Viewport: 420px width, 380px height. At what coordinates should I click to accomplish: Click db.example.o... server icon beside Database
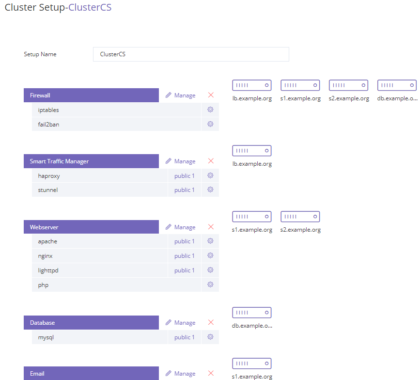(252, 313)
